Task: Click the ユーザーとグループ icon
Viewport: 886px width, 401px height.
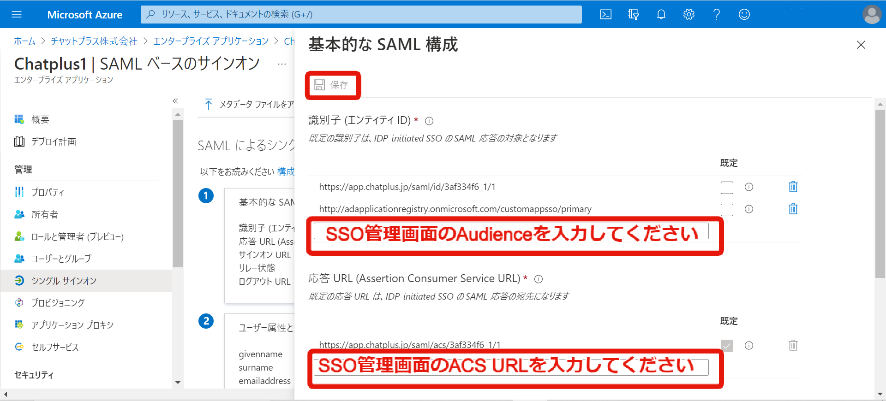Action: (19, 259)
